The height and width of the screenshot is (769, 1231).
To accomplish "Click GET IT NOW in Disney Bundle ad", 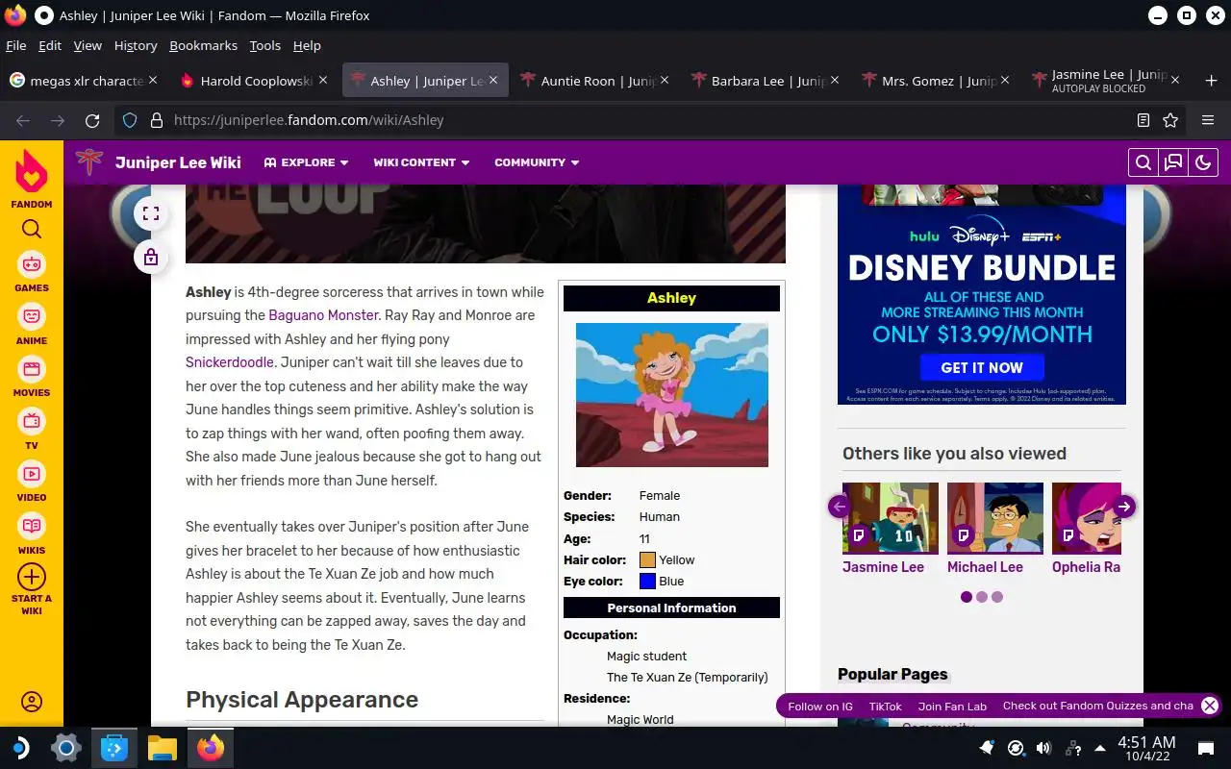I will (982, 367).
